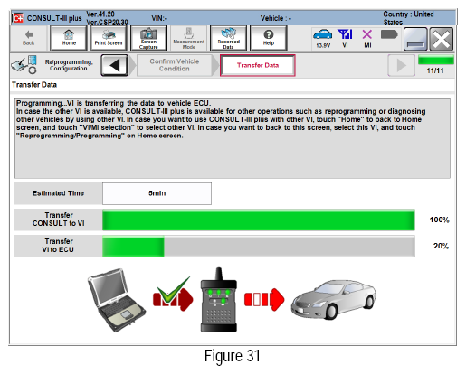Screen dimensions: 466x374
Task: Select the Transfer Data step
Action: click(x=258, y=65)
